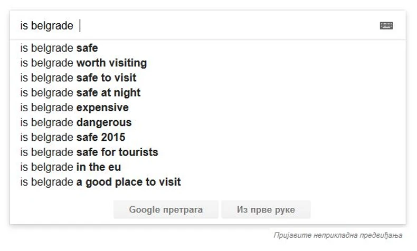Screen dimensions: 417x251
Task: Choose "is belgrade in the eu"
Action: [71, 167]
